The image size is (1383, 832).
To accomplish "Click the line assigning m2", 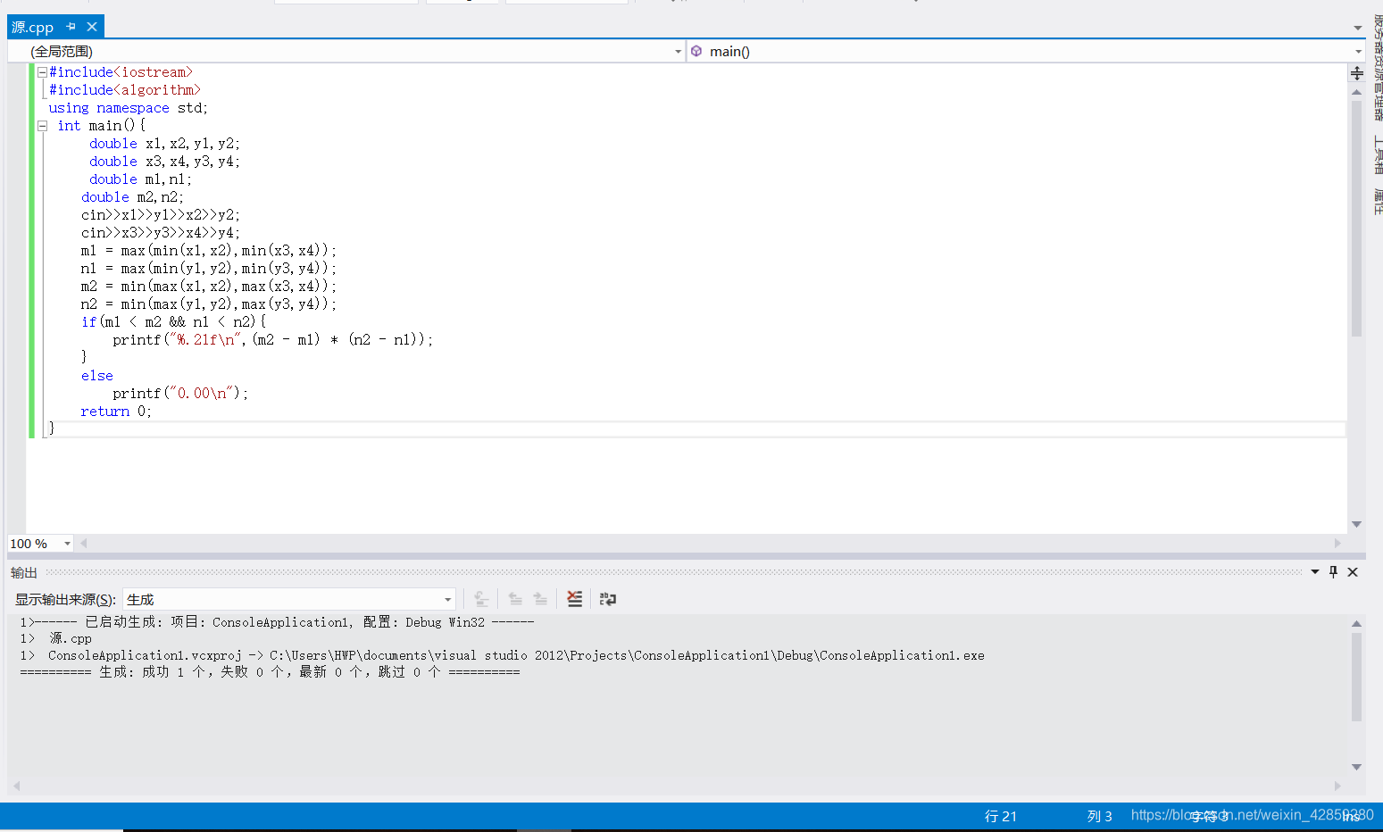I will 209,287.
